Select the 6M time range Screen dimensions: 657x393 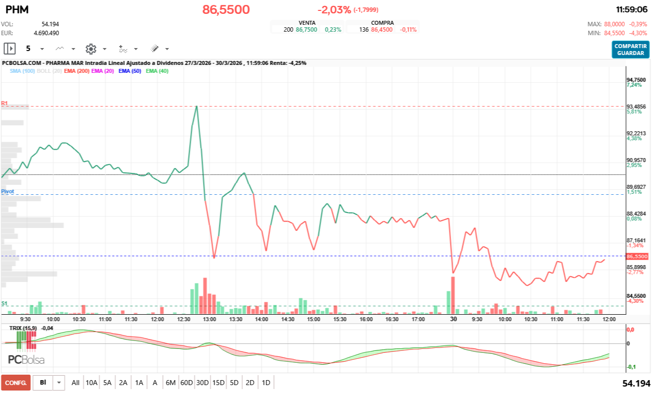[171, 383]
